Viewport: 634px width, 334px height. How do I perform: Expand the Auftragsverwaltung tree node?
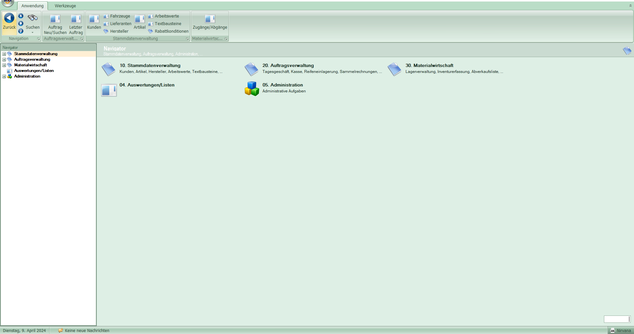pyautogui.click(x=4, y=60)
